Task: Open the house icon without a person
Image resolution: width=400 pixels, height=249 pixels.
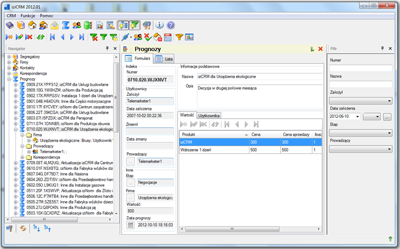Action: point(32,25)
